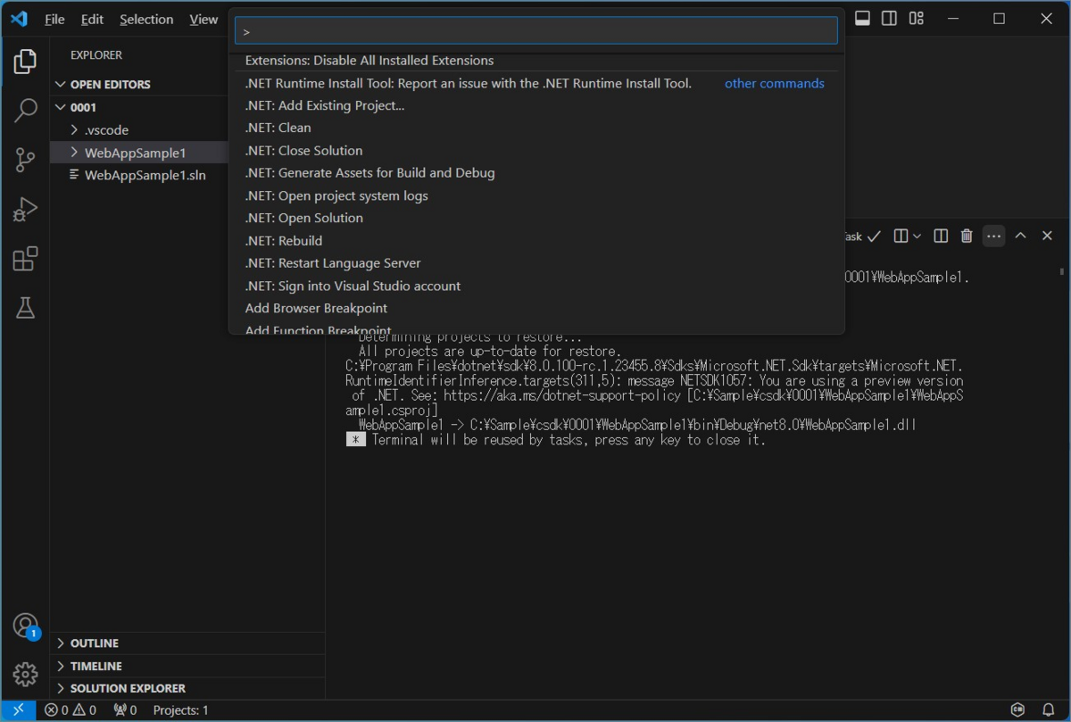Click the EXPLORER sidebar title
The width and height of the screenshot is (1071, 722).
(x=96, y=55)
